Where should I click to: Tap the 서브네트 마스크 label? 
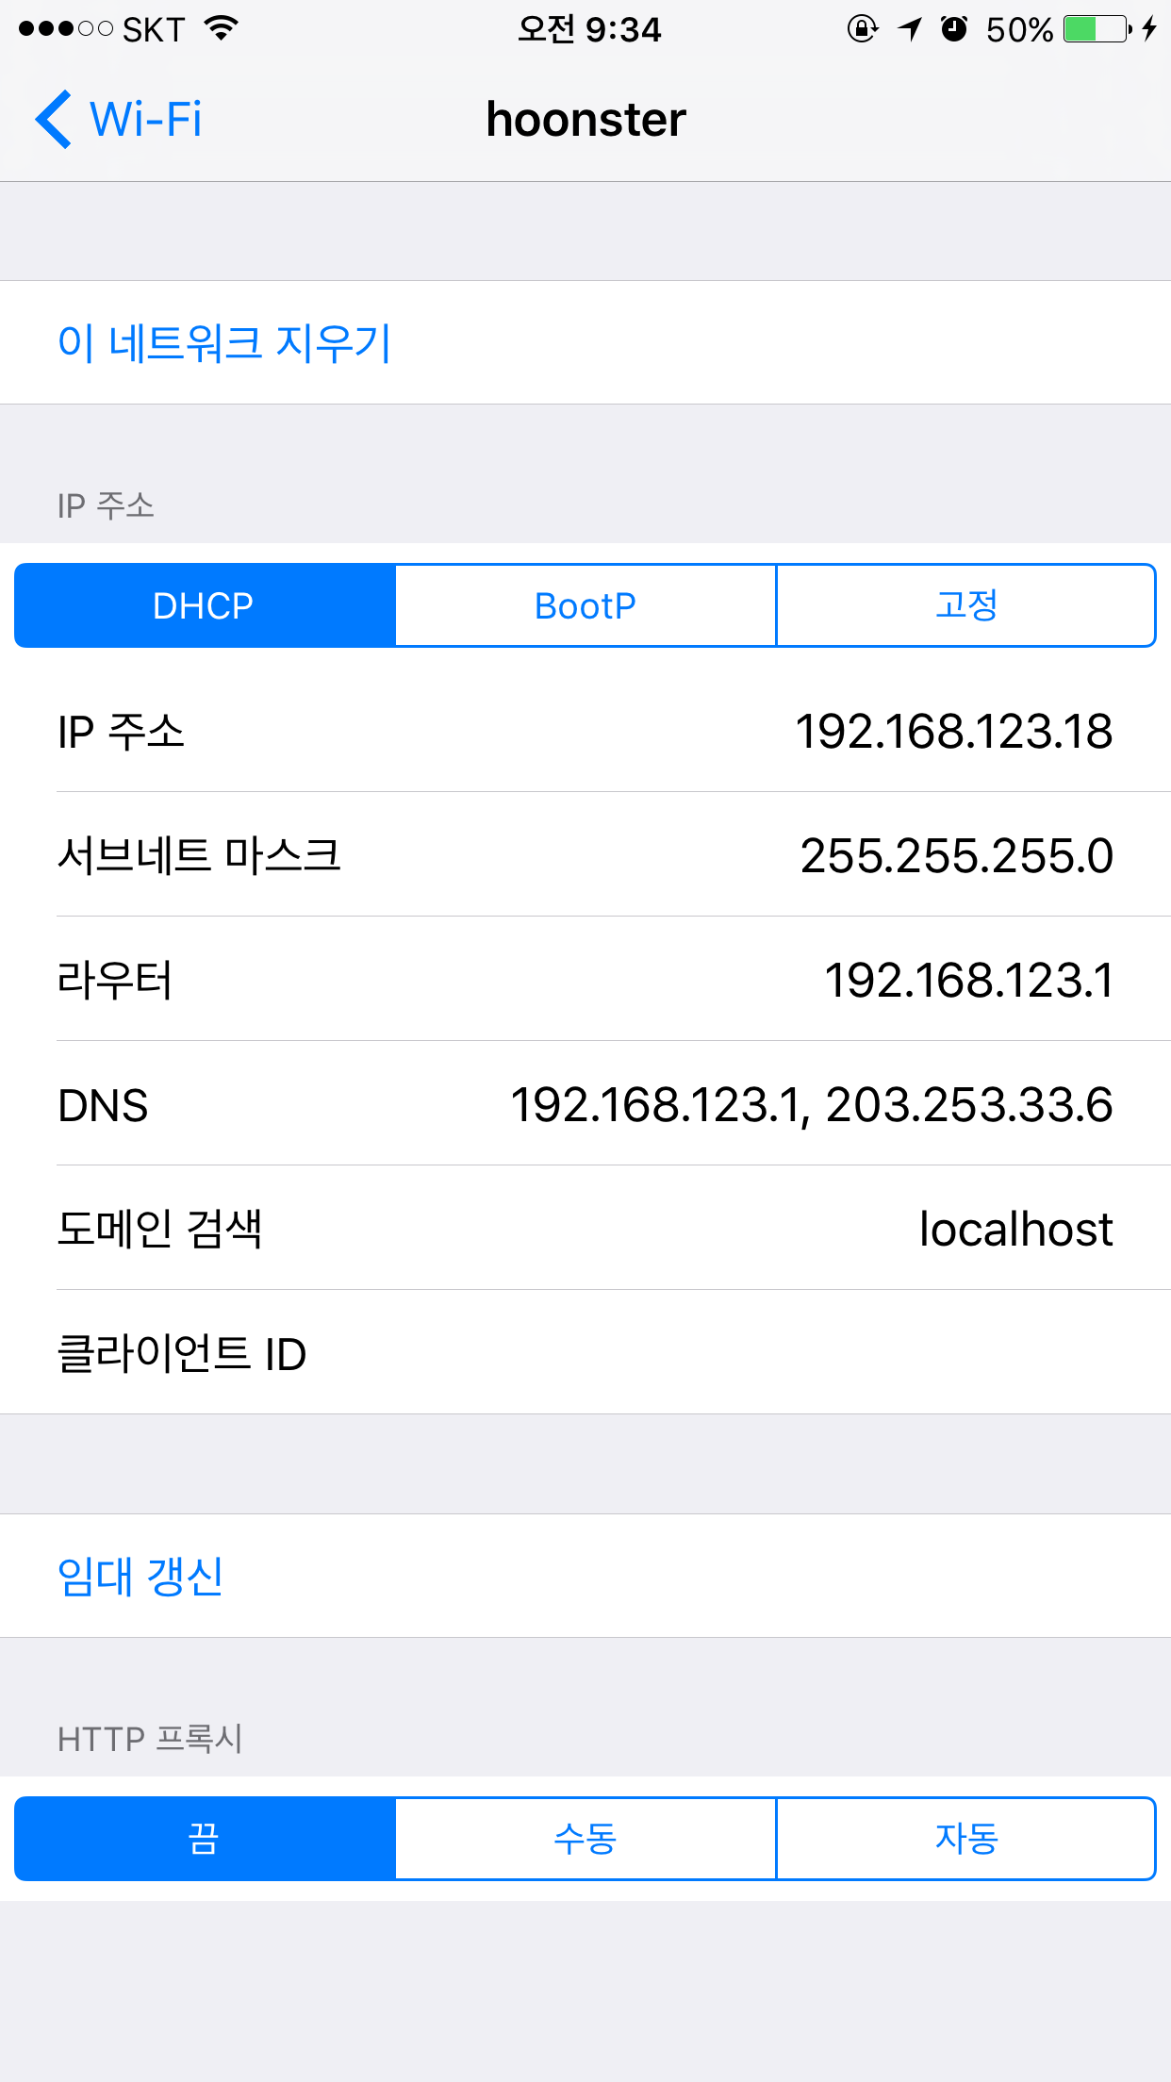(x=199, y=856)
